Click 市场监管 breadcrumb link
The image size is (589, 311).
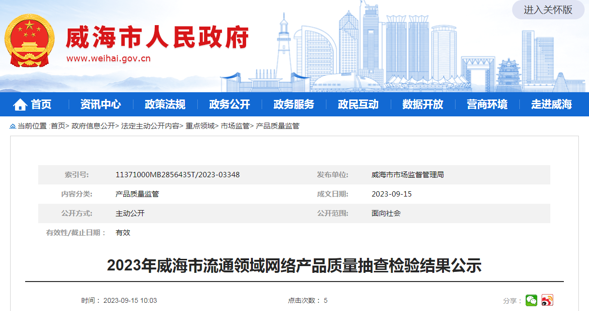pos(235,126)
